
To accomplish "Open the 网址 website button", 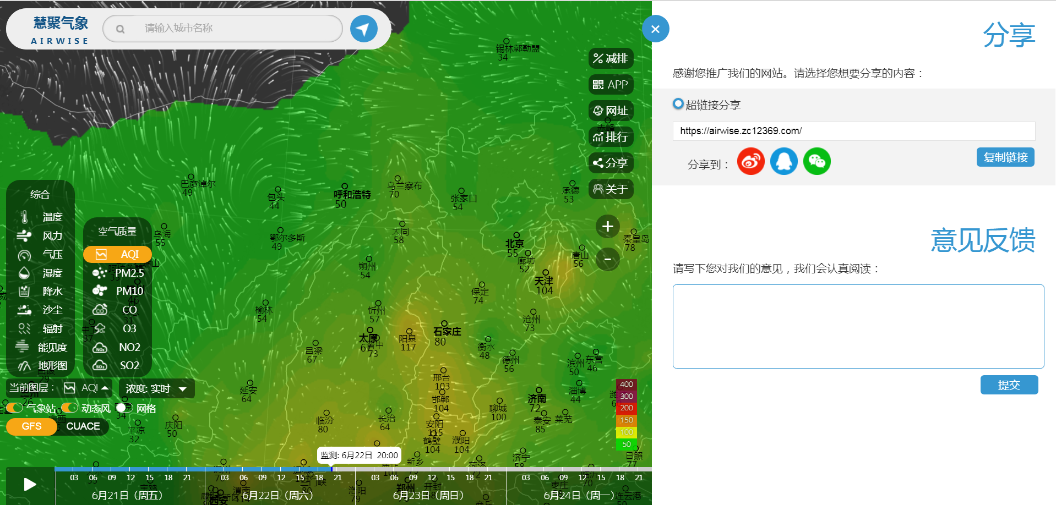I will click(611, 111).
